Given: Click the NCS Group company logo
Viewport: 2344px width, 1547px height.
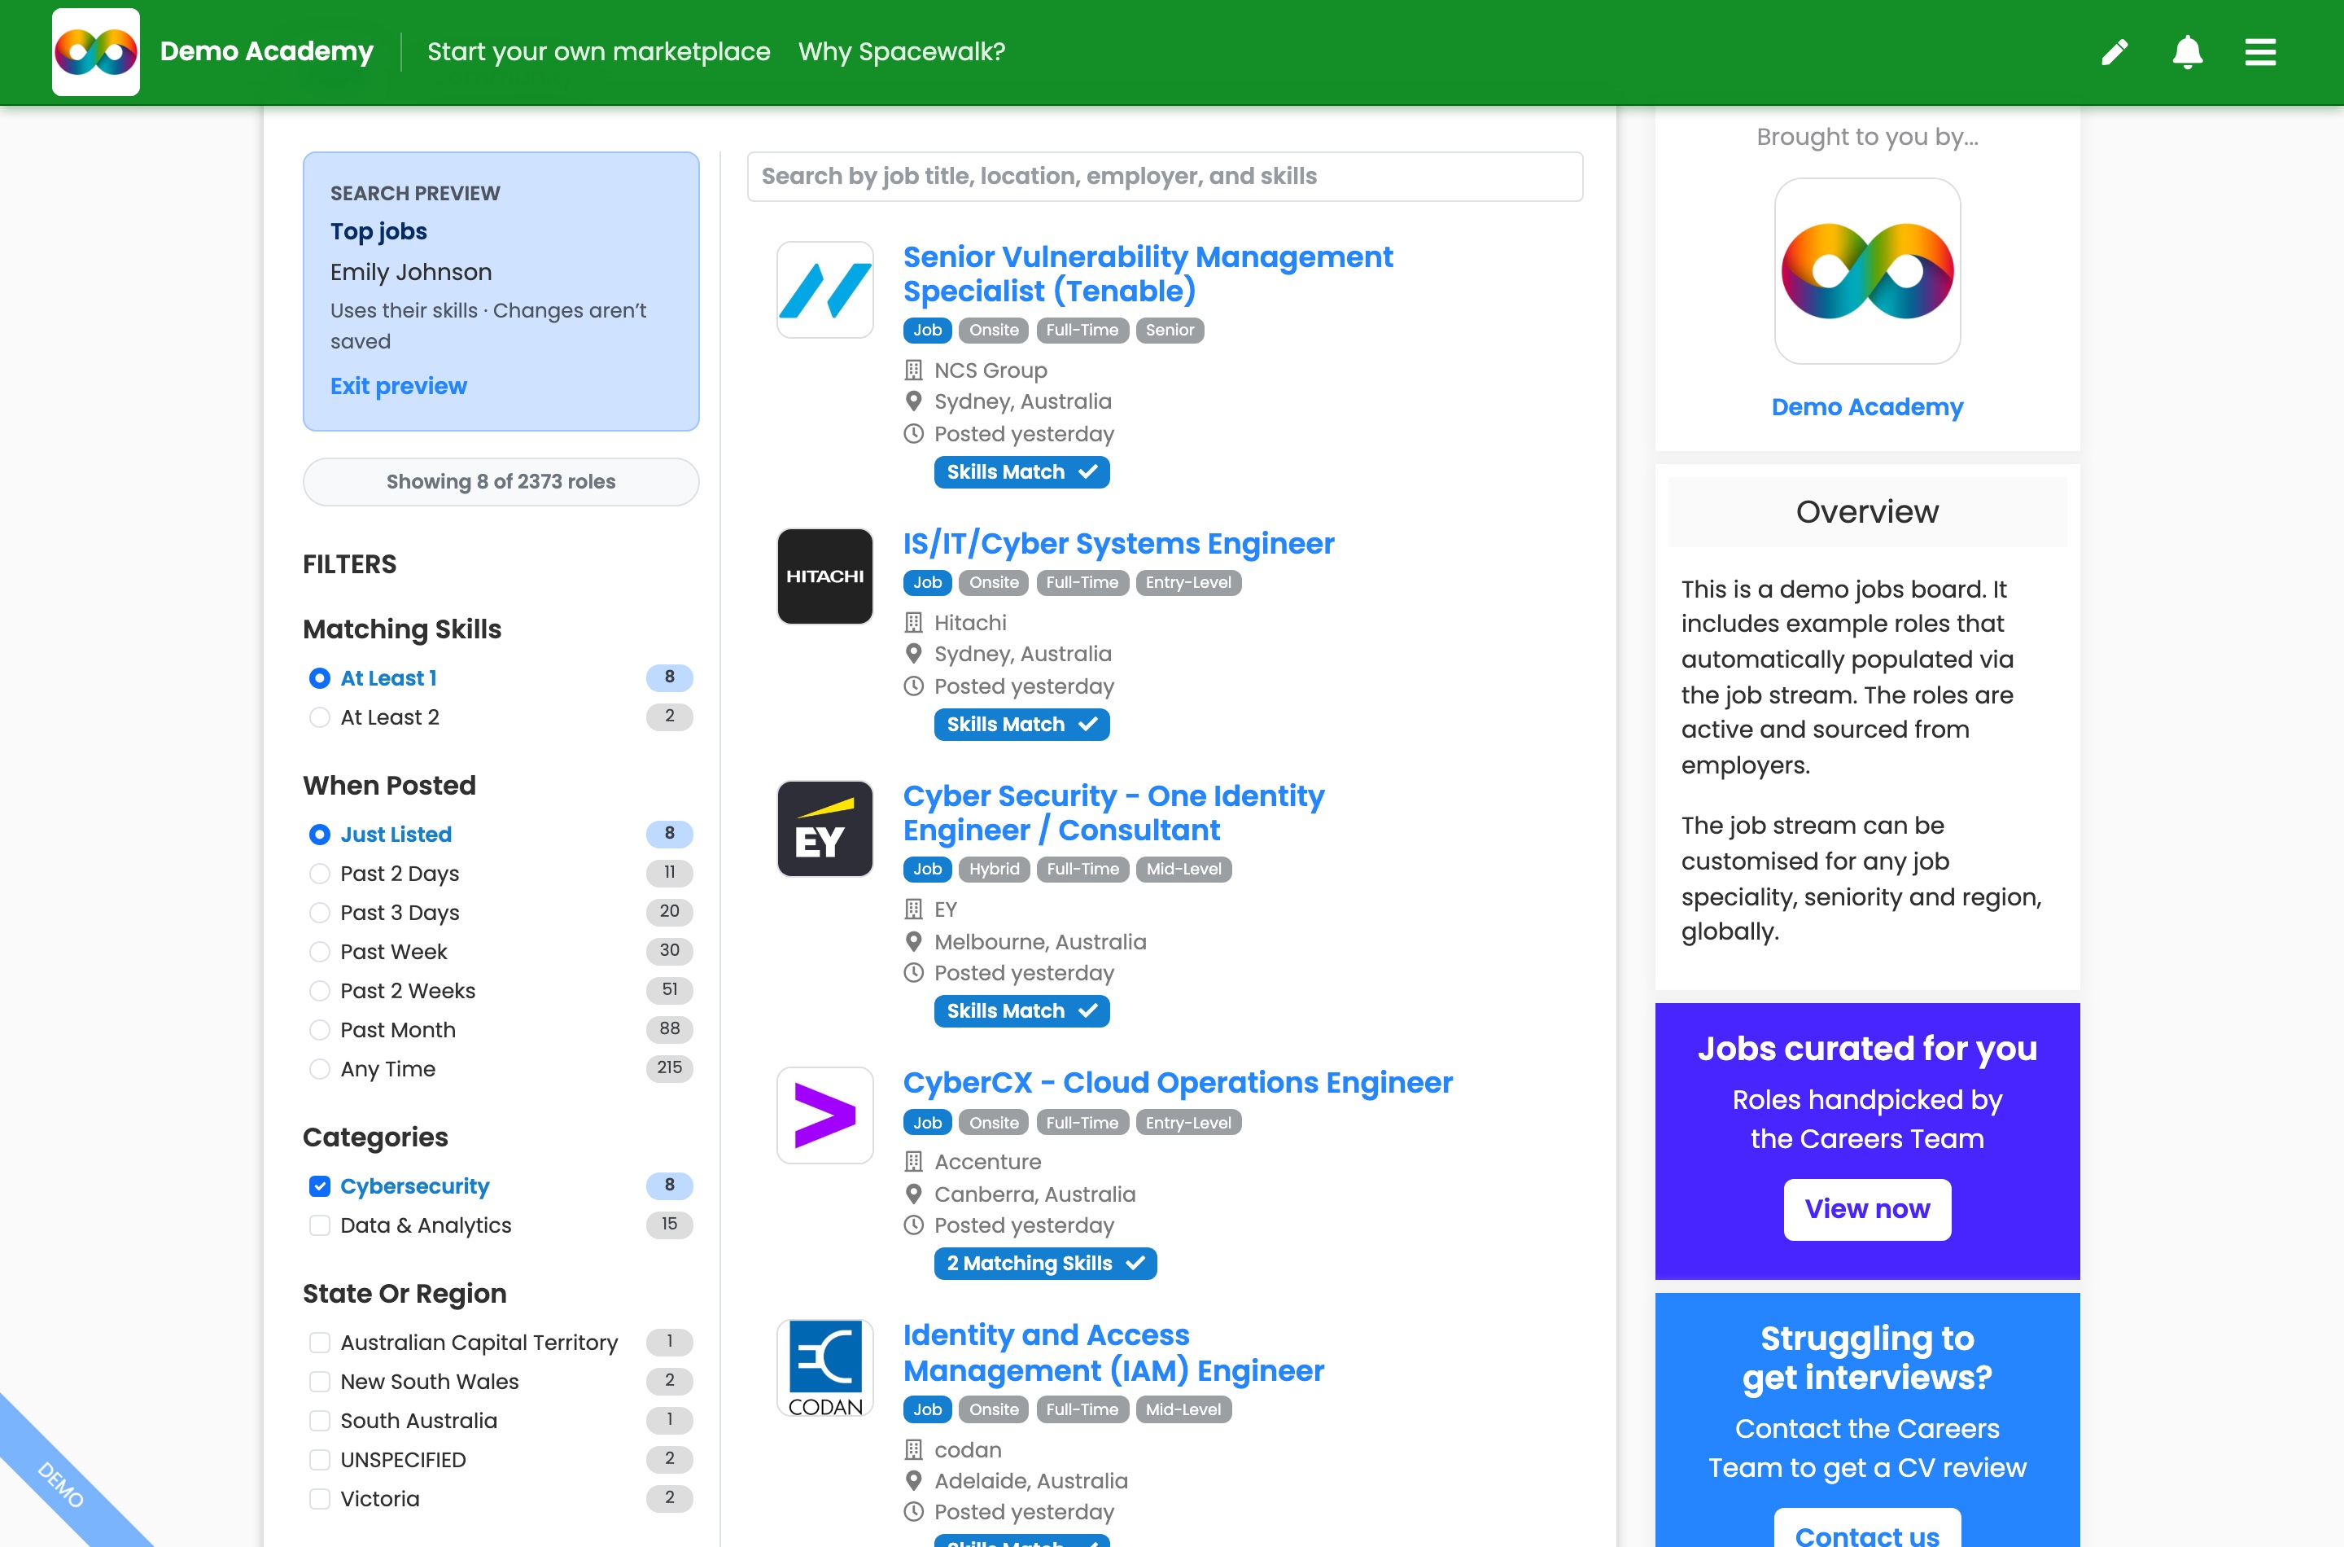Looking at the screenshot, I should 824,290.
